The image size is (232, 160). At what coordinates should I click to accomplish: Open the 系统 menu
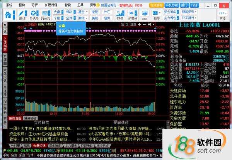pyautogui.click(x=9, y=5)
